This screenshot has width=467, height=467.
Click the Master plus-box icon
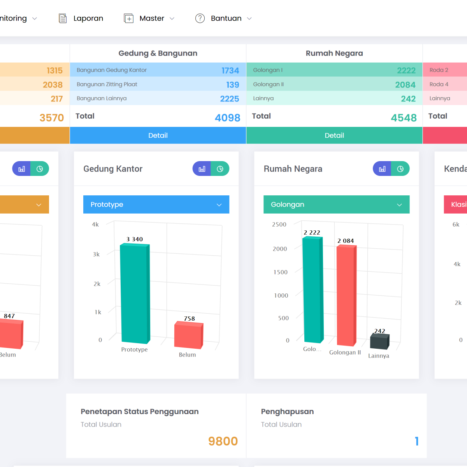tap(128, 18)
